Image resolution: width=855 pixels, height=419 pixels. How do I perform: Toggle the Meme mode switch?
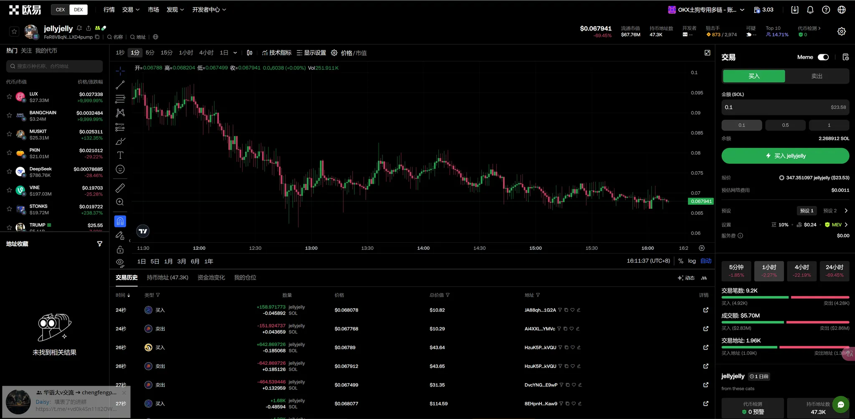(x=823, y=57)
